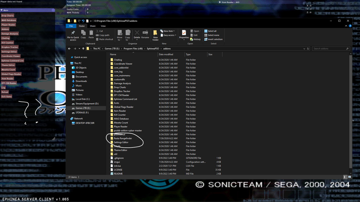360x202 pixels.
Task: Select the Home ribbon tab
Action: 82,26
